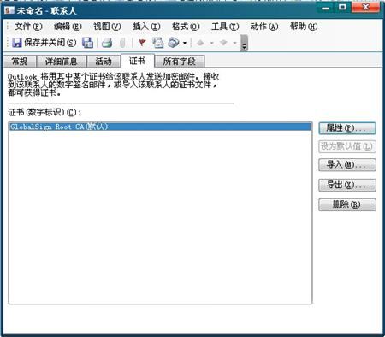
Task: Open the 插入(I) menu
Action: pyautogui.click(x=146, y=27)
